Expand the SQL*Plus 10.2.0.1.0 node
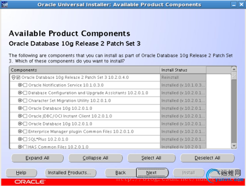 pos(20,139)
